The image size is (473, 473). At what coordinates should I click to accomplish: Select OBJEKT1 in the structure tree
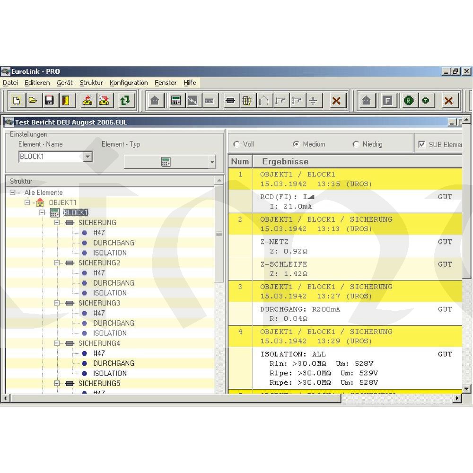62,202
